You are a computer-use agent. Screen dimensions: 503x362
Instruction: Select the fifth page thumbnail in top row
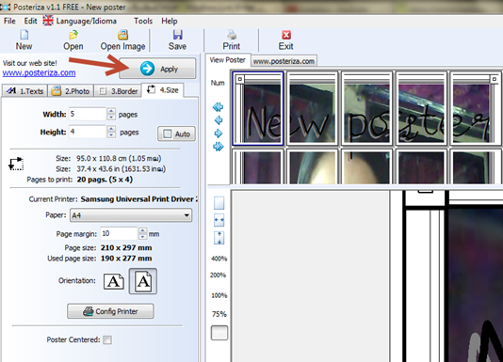pos(475,108)
